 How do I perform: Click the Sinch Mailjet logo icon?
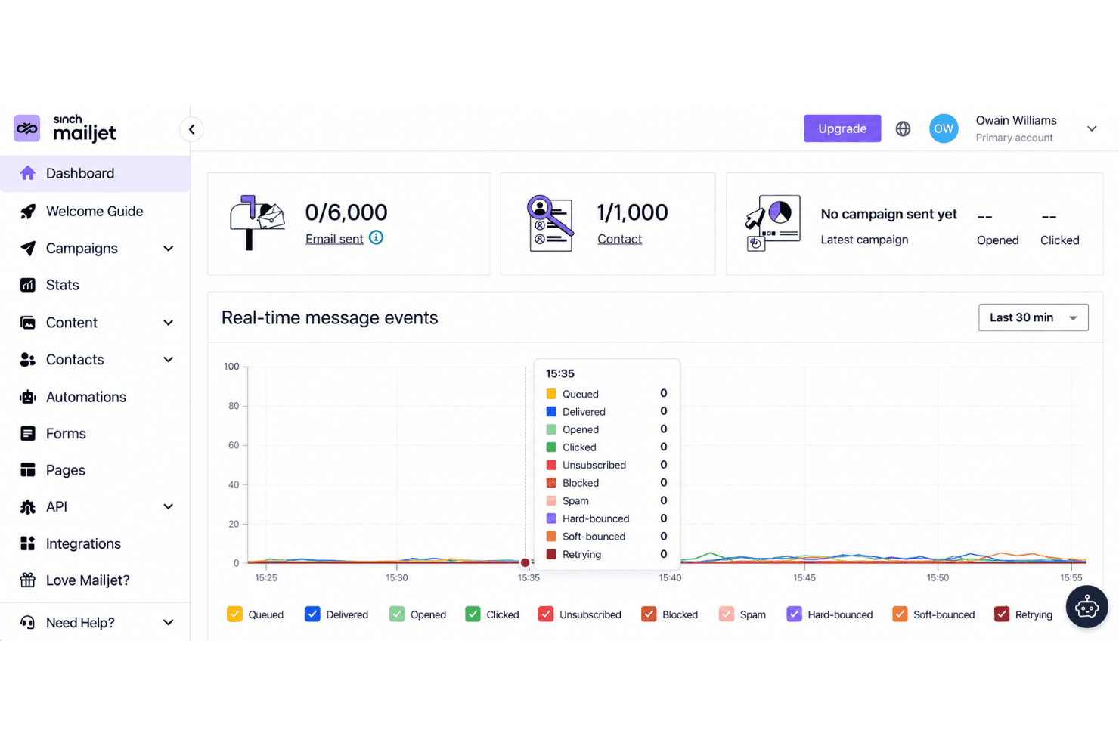pos(27,128)
